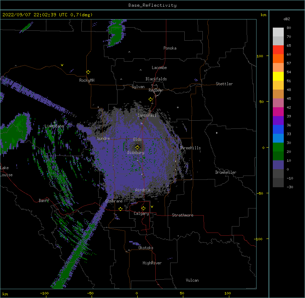Click the RockyMH label
The width and height of the screenshot is (305, 298).
(87, 80)
